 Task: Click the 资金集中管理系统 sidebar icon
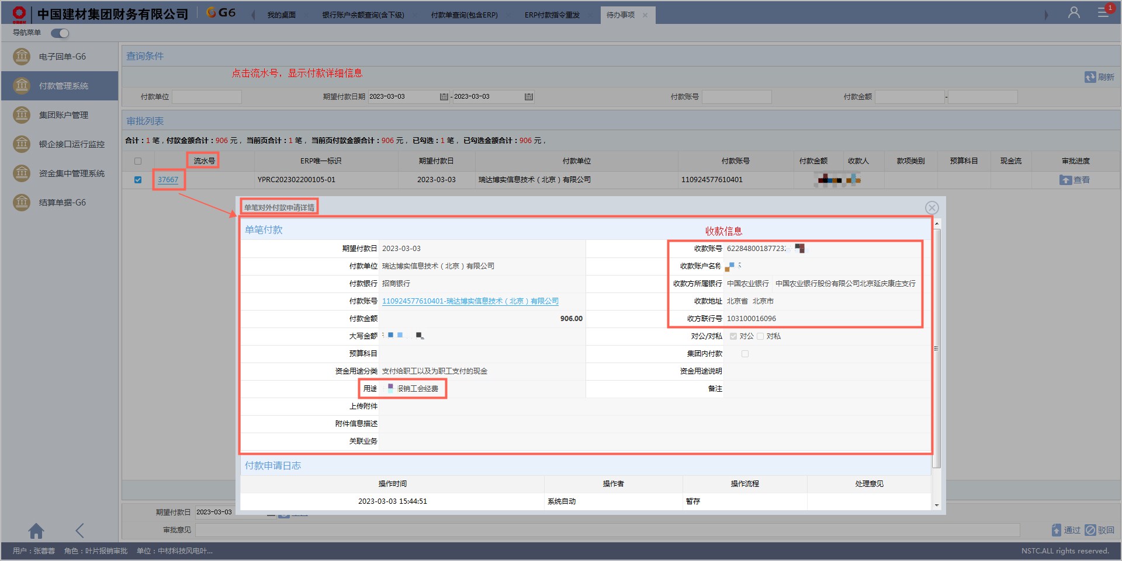(x=22, y=173)
